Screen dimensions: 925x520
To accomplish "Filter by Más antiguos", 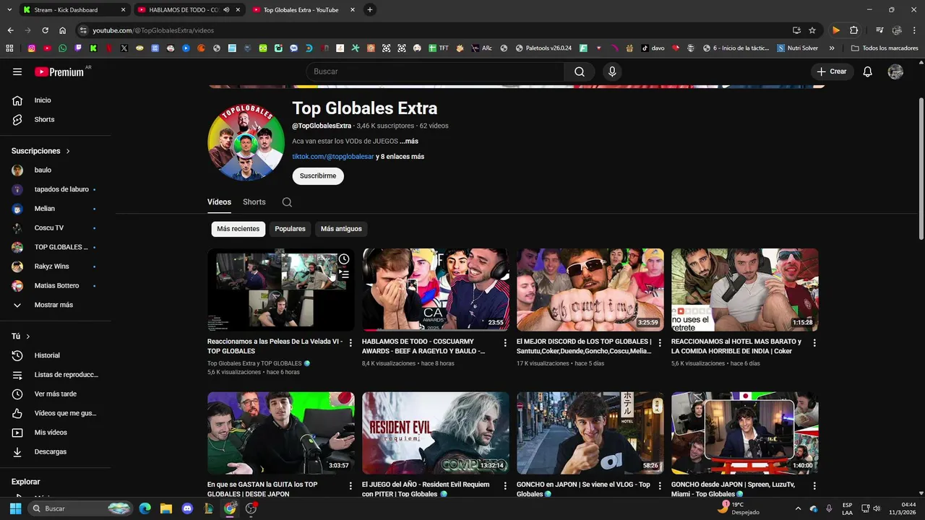I will click(341, 229).
